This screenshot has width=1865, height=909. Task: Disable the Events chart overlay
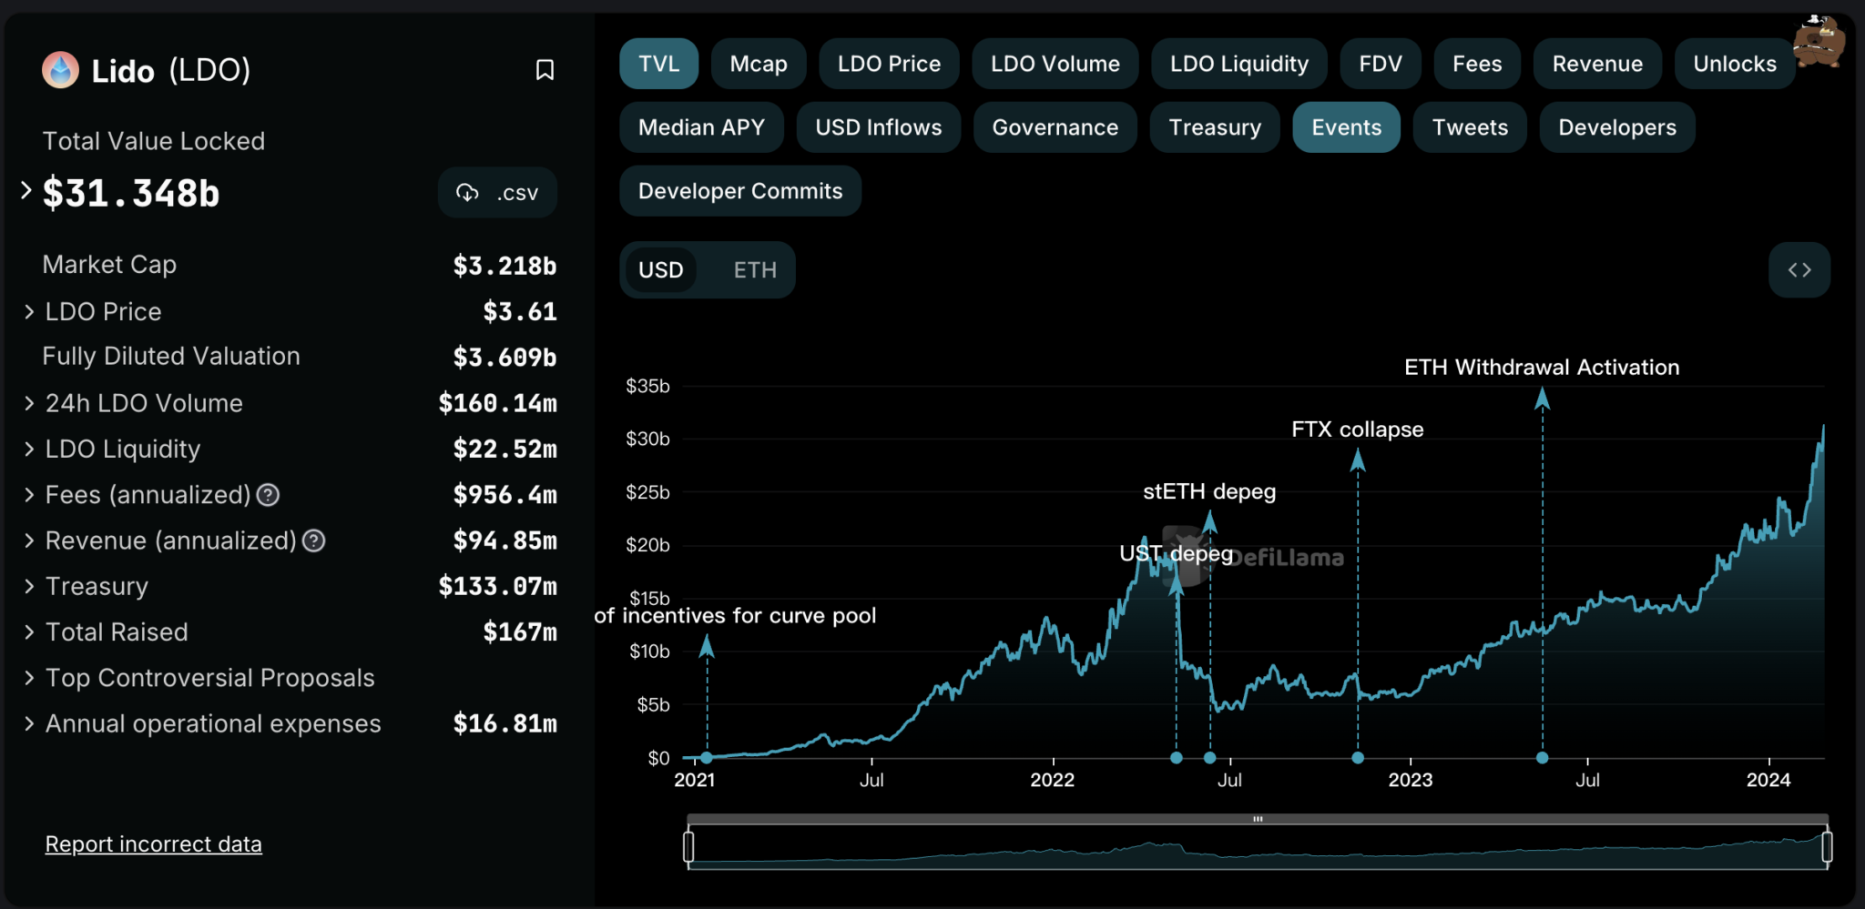coord(1346,127)
